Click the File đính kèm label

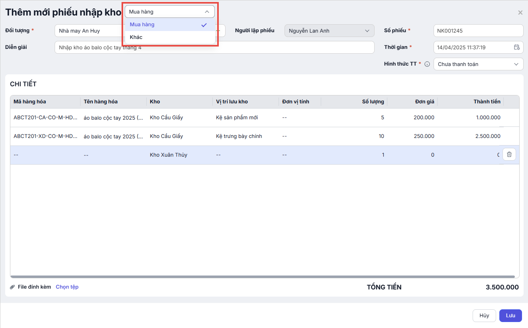pos(34,287)
